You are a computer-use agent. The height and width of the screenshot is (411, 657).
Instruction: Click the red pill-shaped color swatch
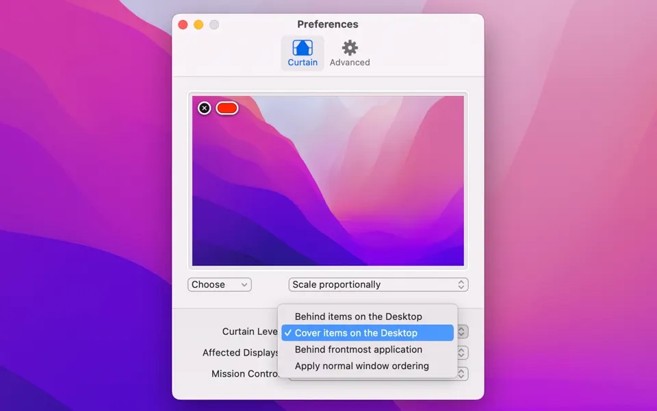pos(227,108)
